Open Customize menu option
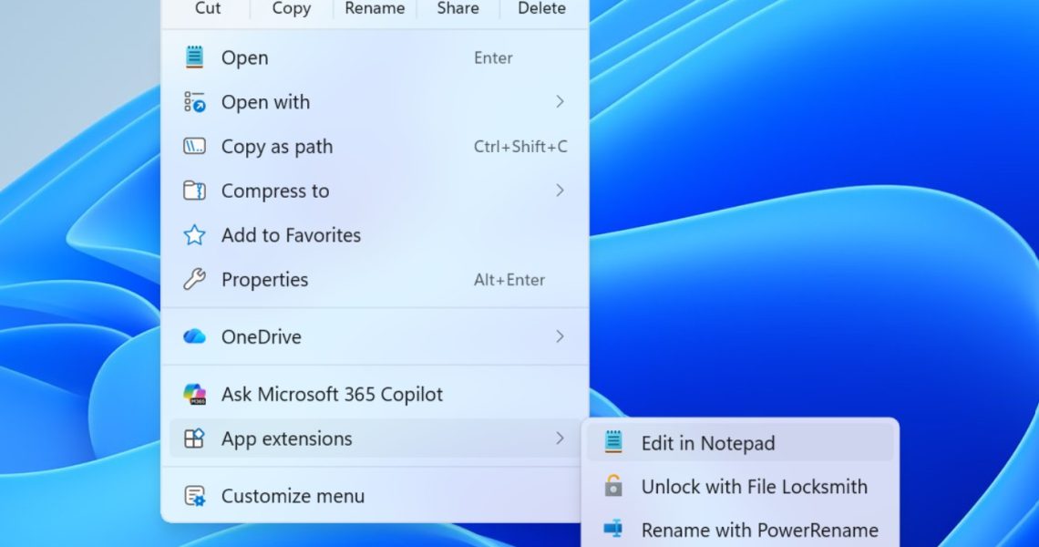This screenshot has height=547, width=1039. [375, 496]
